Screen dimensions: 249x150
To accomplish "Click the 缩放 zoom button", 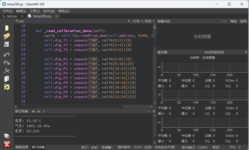I will coord(234,21).
